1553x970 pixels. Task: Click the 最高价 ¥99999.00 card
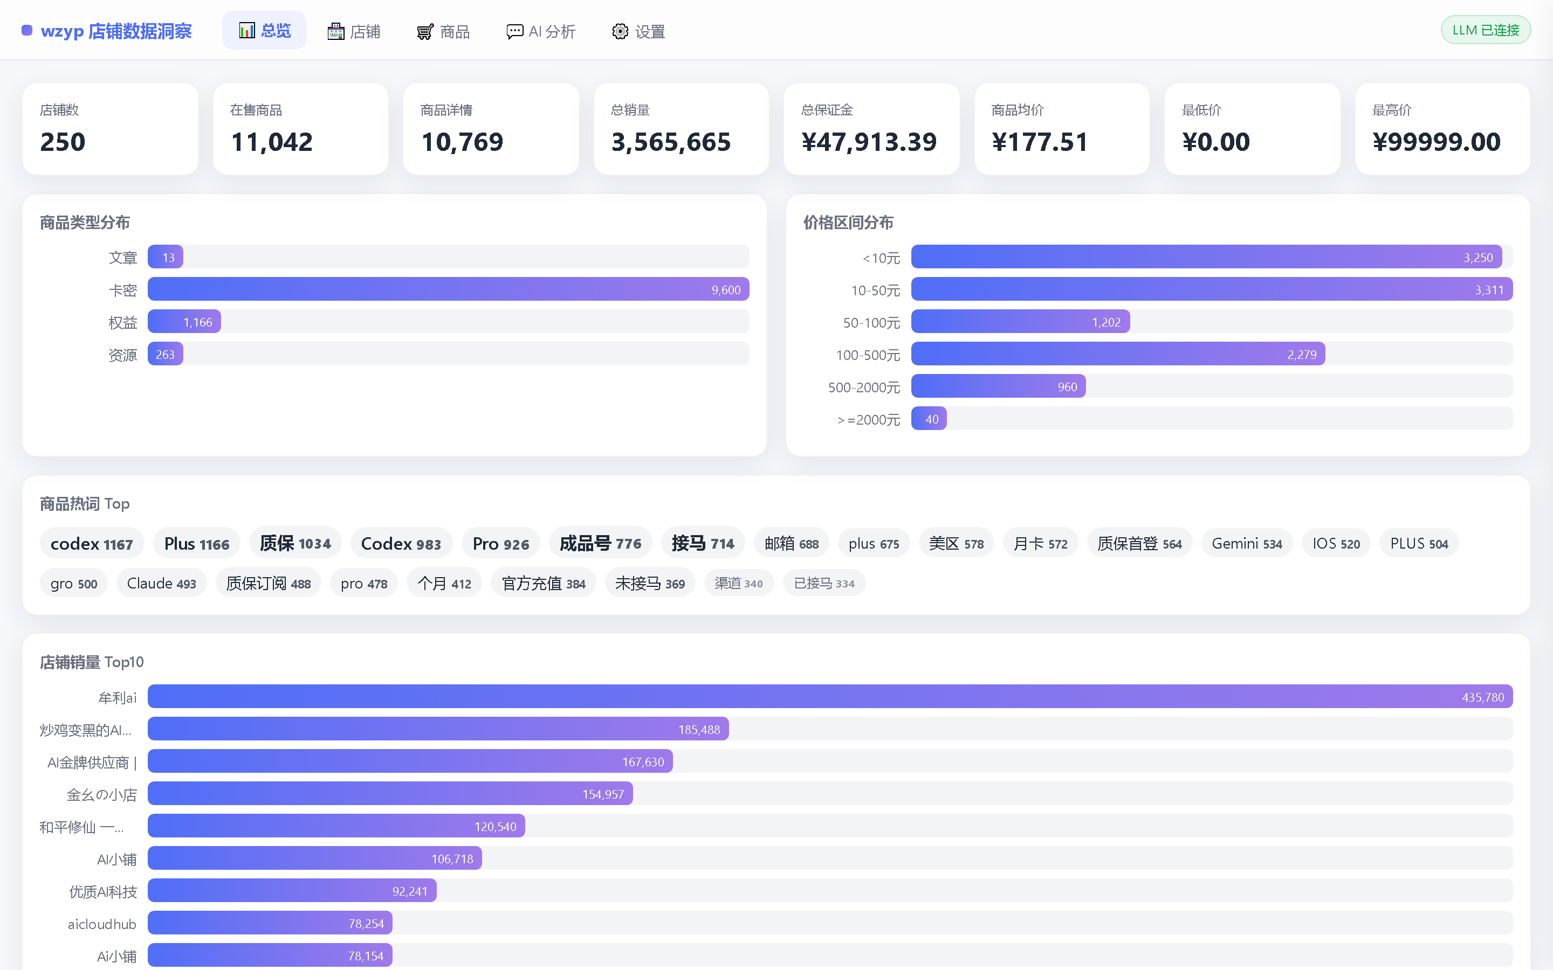(x=1442, y=128)
